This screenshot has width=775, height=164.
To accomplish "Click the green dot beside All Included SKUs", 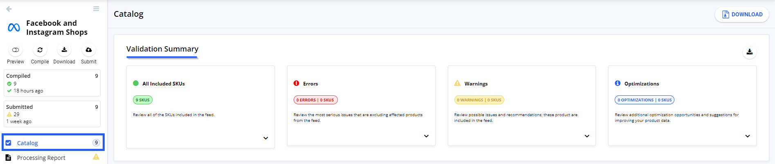I will click(x=136, y=83).
